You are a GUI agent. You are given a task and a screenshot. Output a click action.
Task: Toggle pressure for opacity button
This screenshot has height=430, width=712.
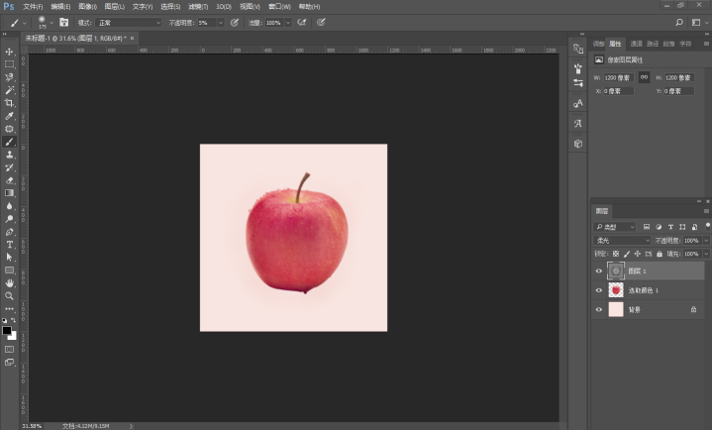235,22
